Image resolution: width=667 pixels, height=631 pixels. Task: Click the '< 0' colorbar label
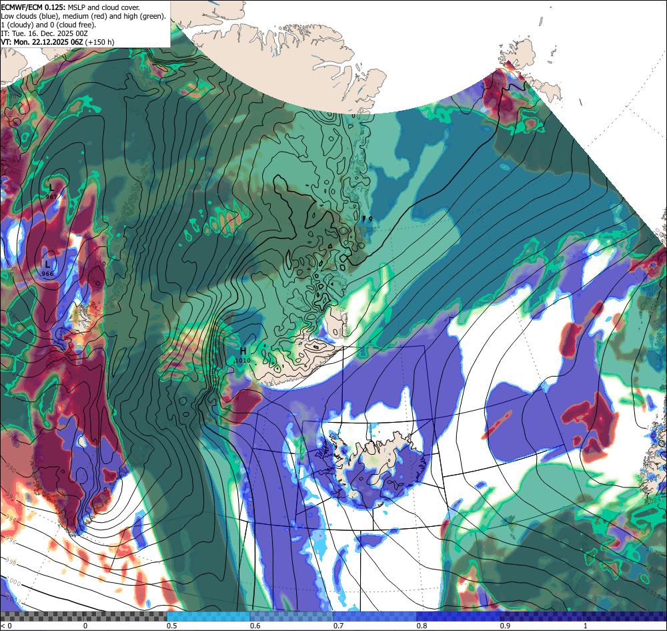[x=6, y=626]
